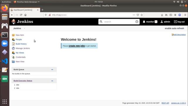Image resolution: width=188 pixels, height=106 pixels.
Task: Click the New View folder icon
Action: pyautogui.click(x=13, y=62)
